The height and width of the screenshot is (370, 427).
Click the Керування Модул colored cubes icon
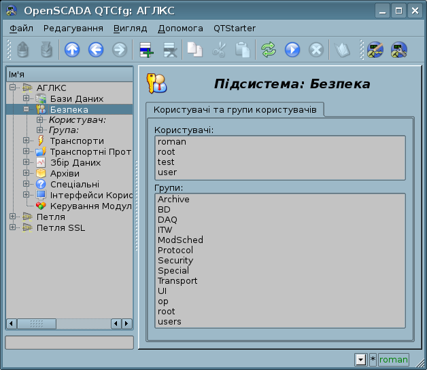pos(41,206)
